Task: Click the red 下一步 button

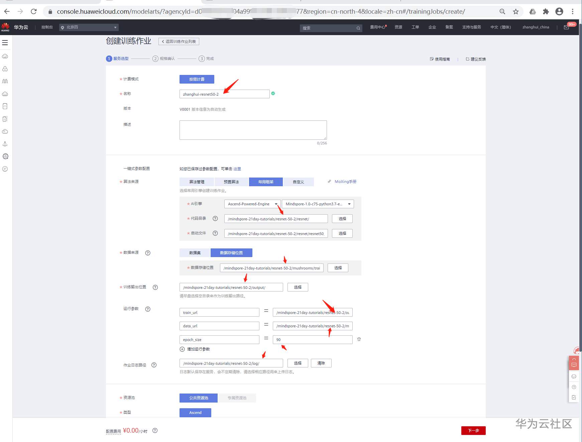Action: click(x=473, y=431)
